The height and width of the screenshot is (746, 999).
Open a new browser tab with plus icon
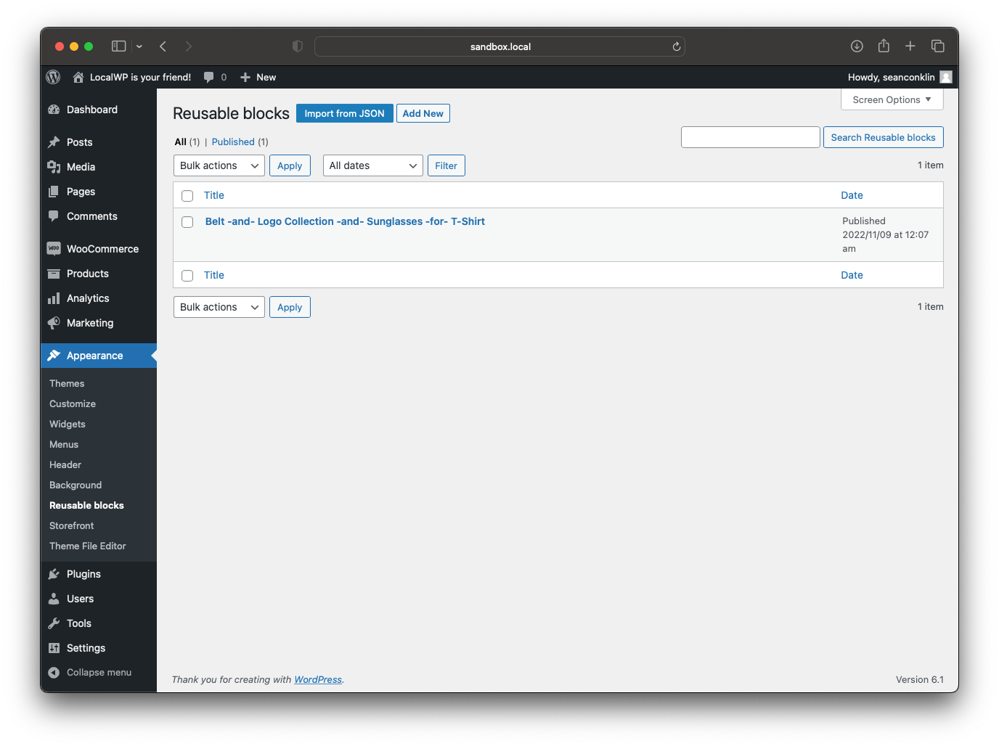910,46
